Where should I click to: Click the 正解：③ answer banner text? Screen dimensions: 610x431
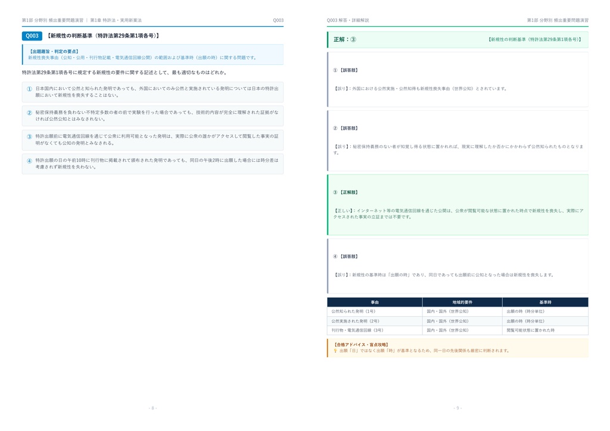point(345,39)
